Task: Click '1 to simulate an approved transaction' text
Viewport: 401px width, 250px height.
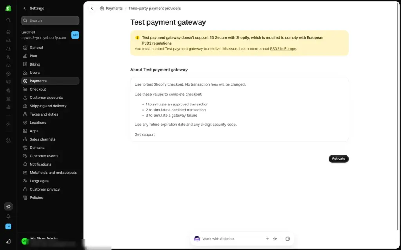Action: (x=177, y=104)
